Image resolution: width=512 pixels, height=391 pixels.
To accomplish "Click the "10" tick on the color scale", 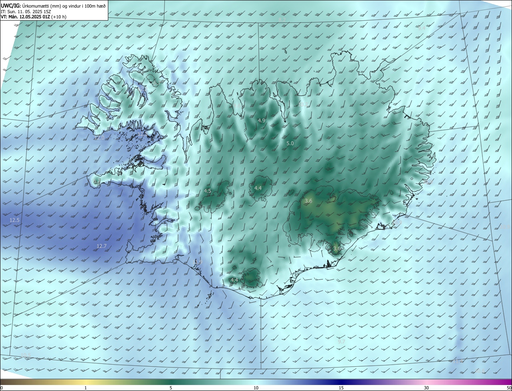I will coord(256,388).
